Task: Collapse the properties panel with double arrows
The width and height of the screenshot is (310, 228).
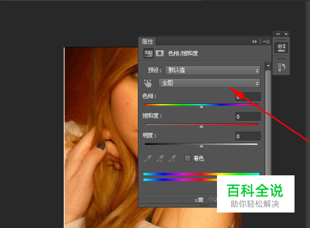Action: [255, 42]
